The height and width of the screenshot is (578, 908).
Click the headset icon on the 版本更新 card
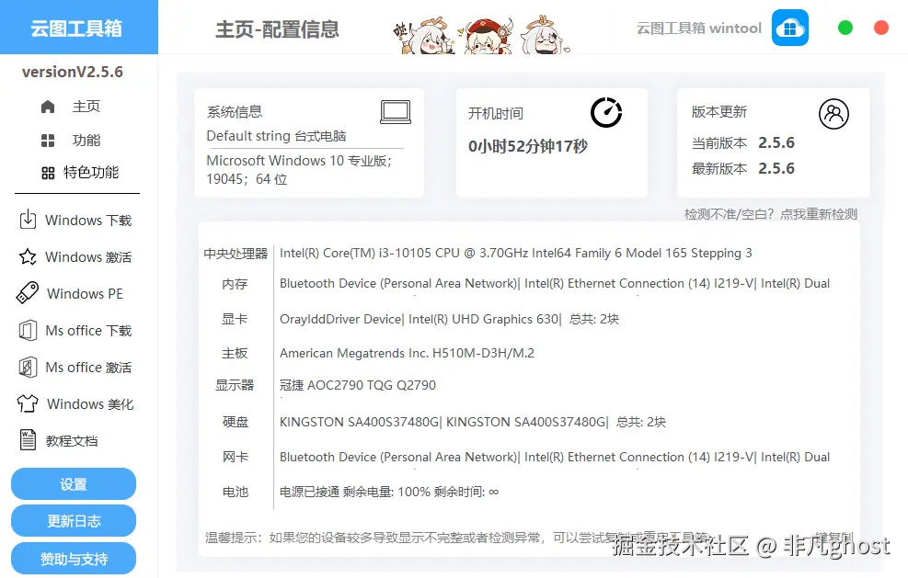tap(833, 114)
